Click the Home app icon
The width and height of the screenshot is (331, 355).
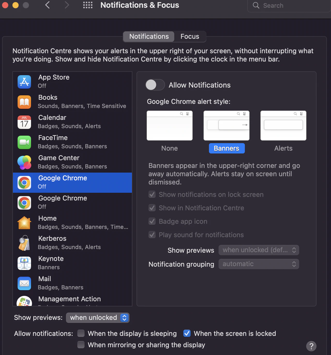point(24,223)
